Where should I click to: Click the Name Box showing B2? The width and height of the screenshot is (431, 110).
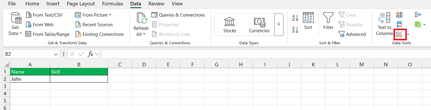(28, 54)
